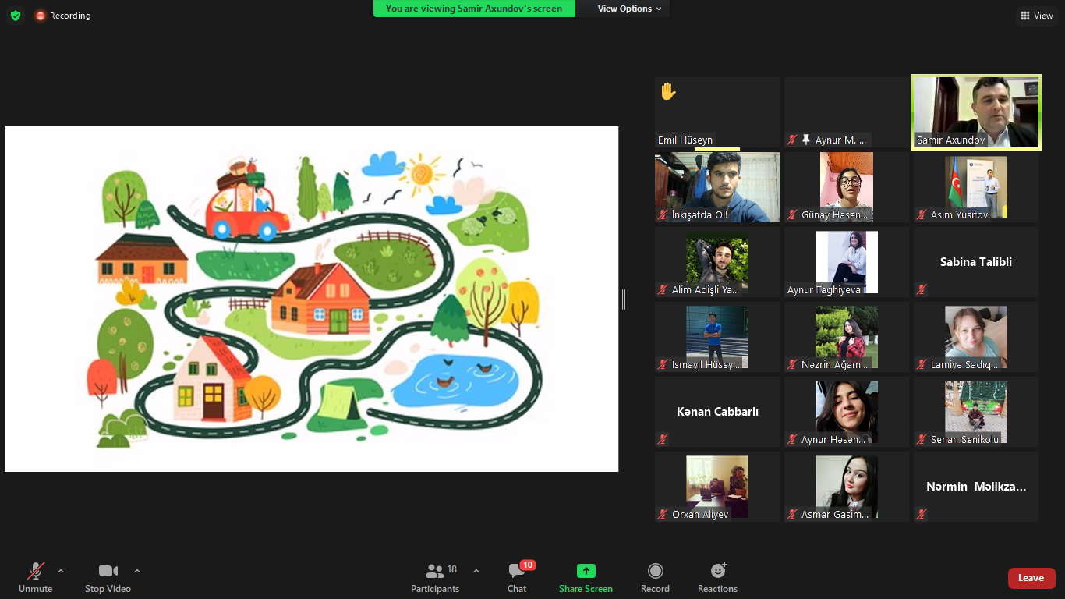The width and height of the screenshot is (1065, 599).
Task: Expand the video options arrow beside Stop Video
Action: (x=137, y=571)
